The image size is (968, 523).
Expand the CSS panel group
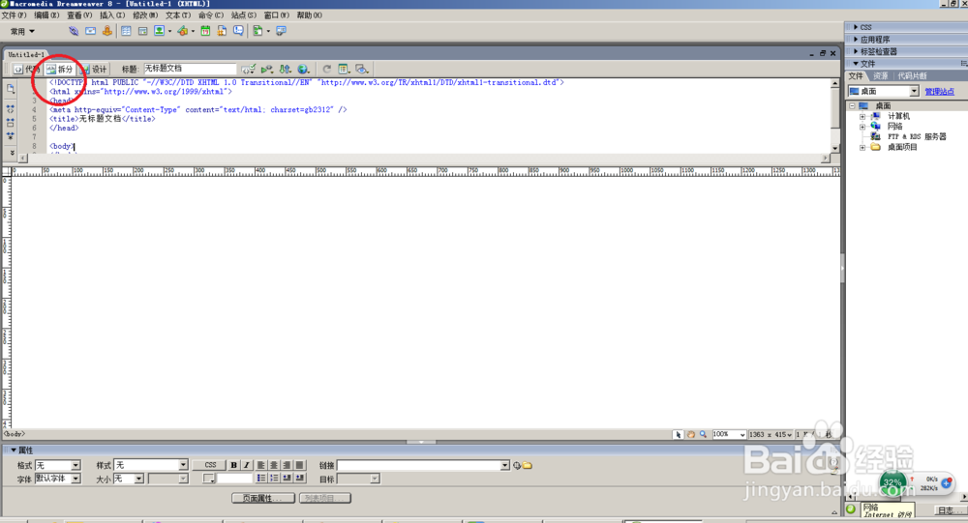tap(856, 27)
